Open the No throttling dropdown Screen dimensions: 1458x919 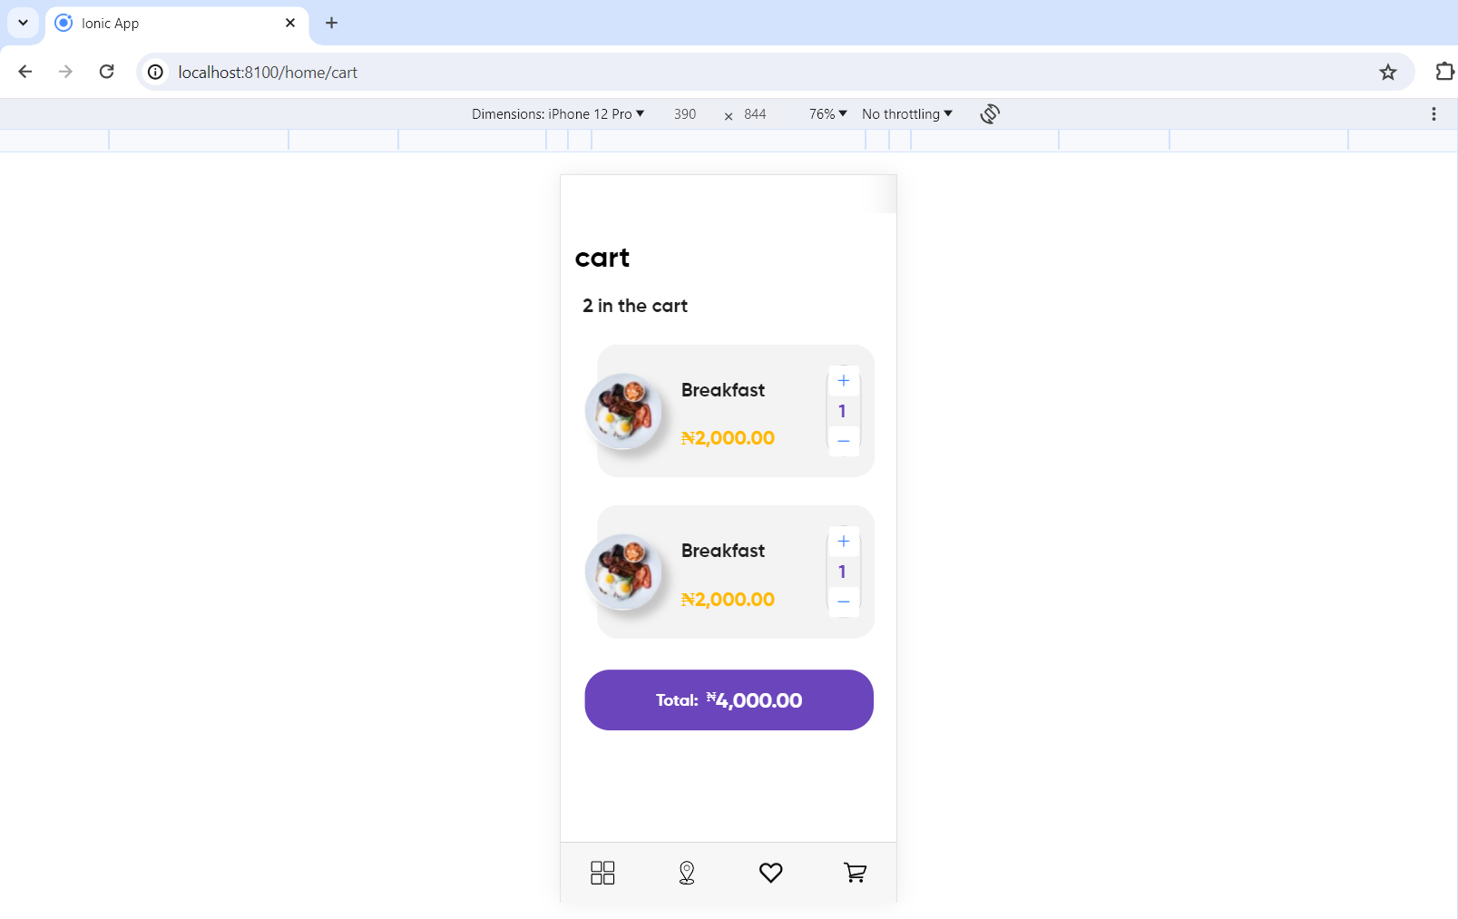coord(906,114)
